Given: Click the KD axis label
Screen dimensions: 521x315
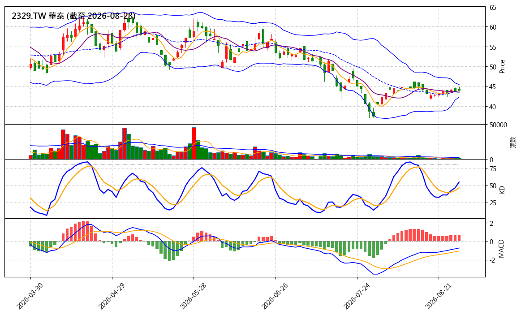Looking at the screenshot, I should click(x=502, y=190).
